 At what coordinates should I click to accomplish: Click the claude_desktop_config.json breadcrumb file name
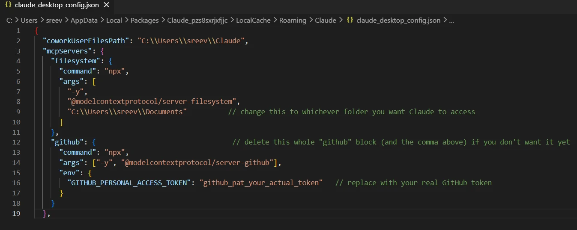398,20
